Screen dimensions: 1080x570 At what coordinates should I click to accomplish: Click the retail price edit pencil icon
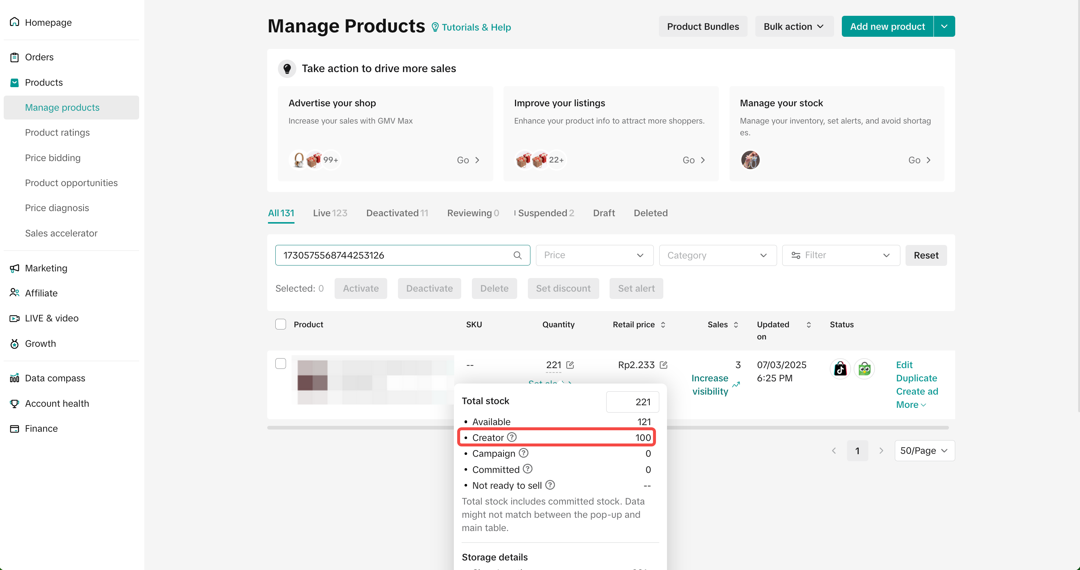point(664,365)
